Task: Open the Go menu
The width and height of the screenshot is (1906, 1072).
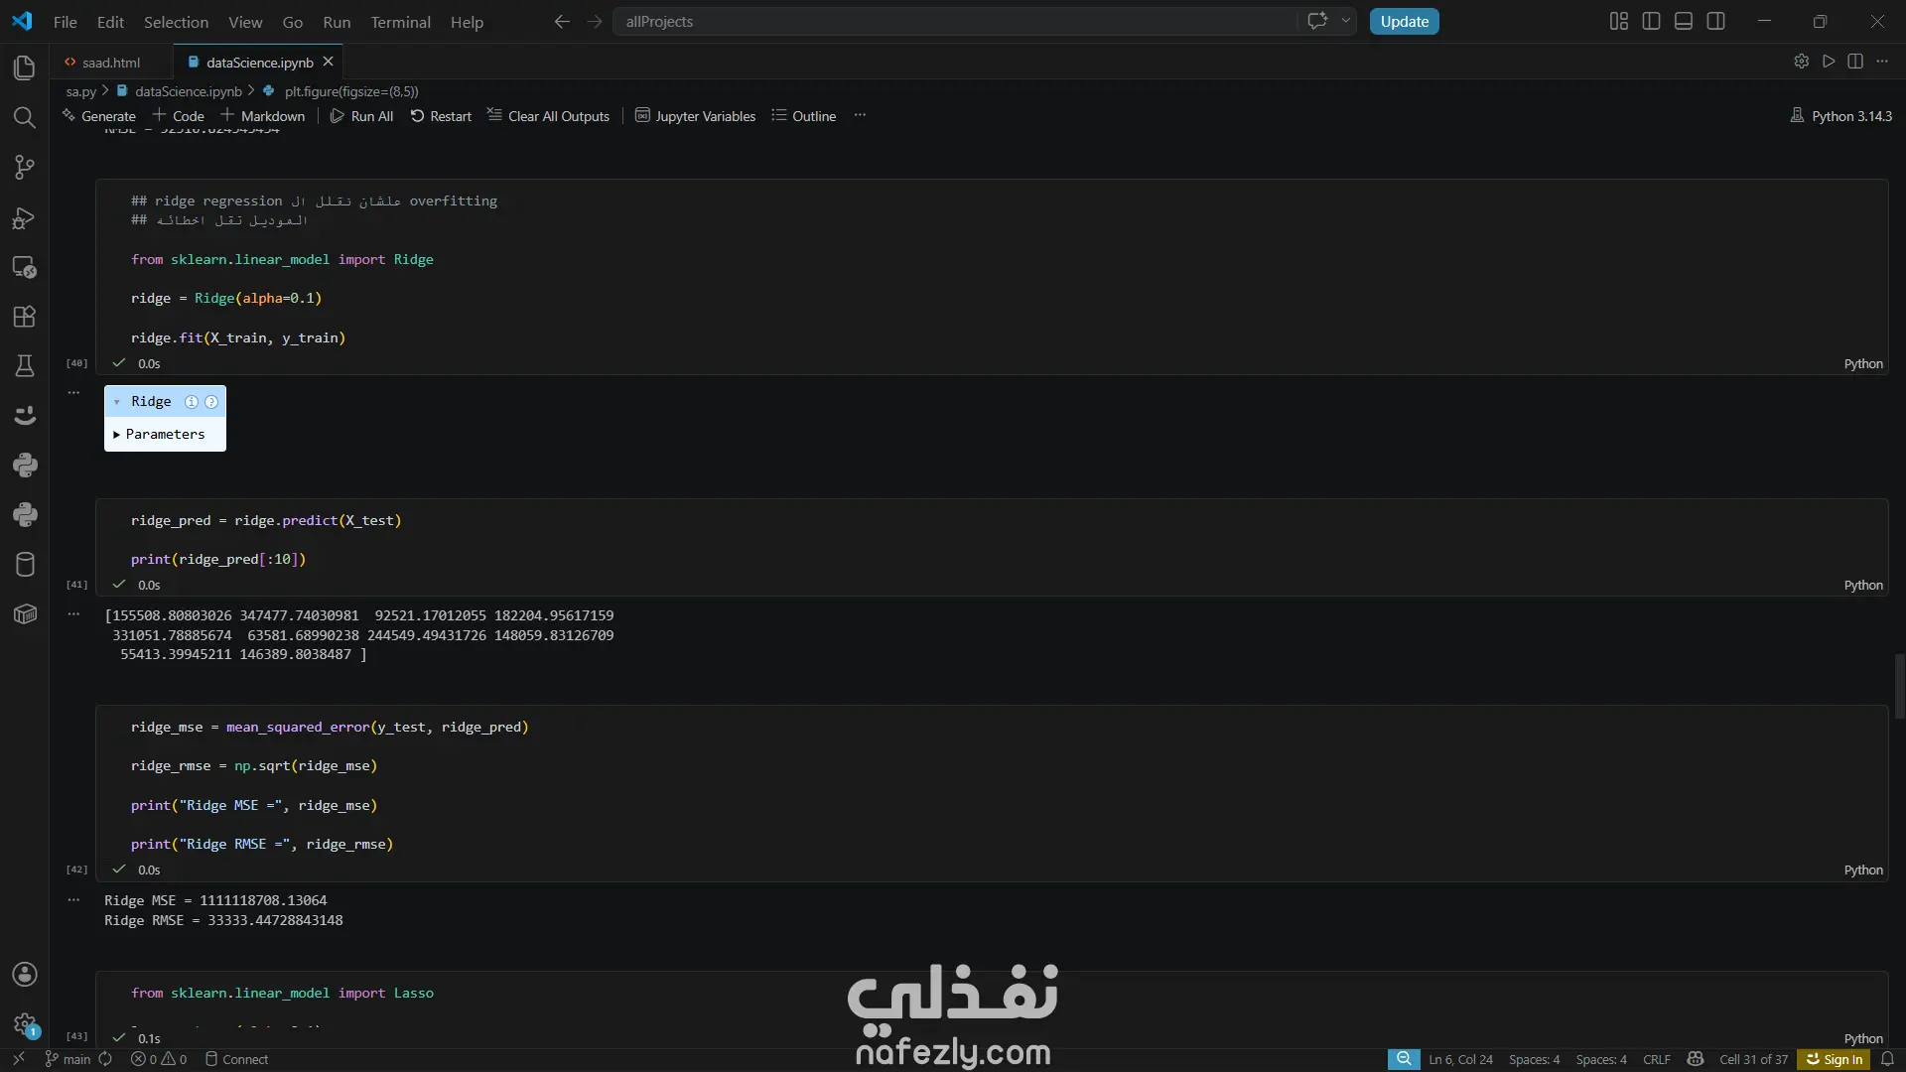Action: point(293,22)
